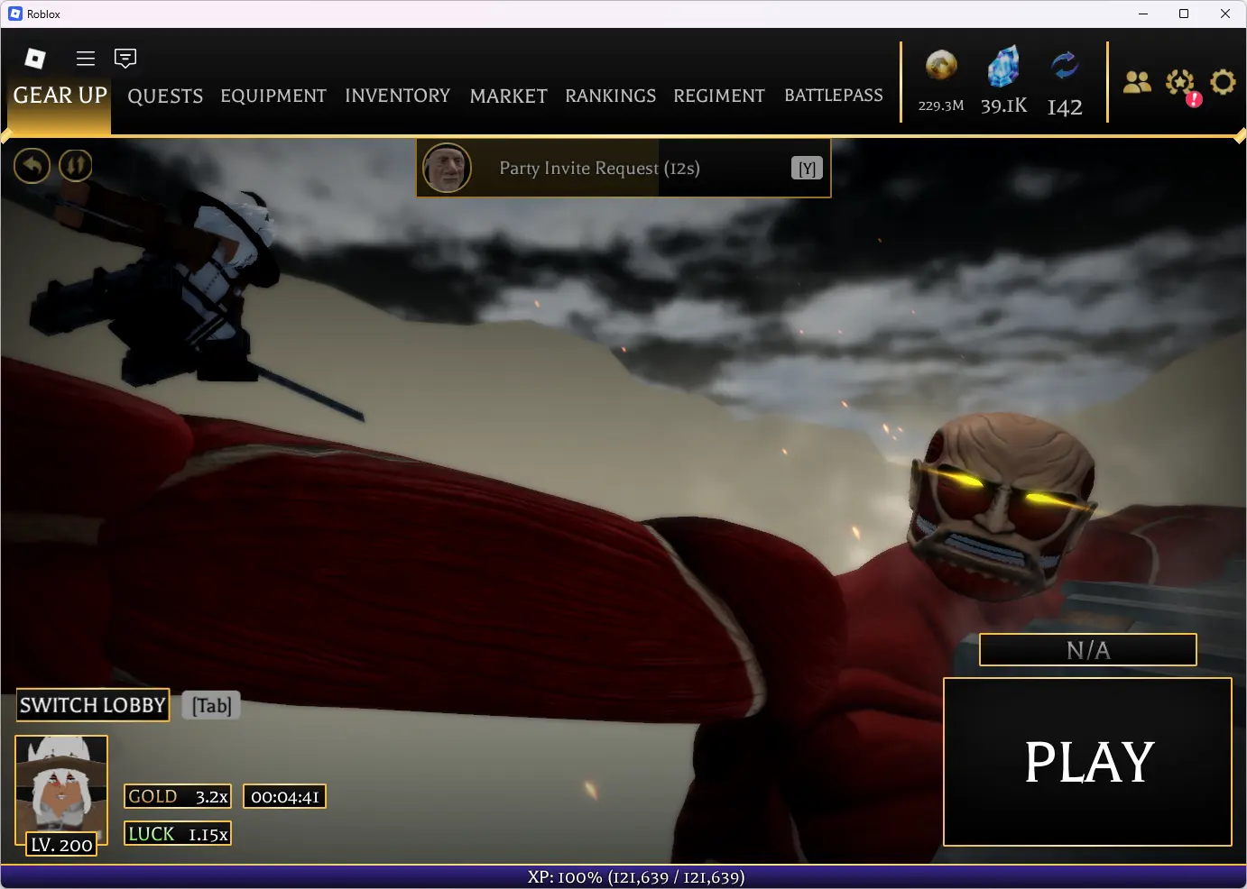Click the blue refresh arrows icon
This screenshot has width=1247, height=889.
click(1065, 66)
